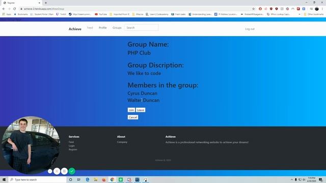Click the address bar URL
The height and width of the screenshot is (183, 326).
point(44,9)
